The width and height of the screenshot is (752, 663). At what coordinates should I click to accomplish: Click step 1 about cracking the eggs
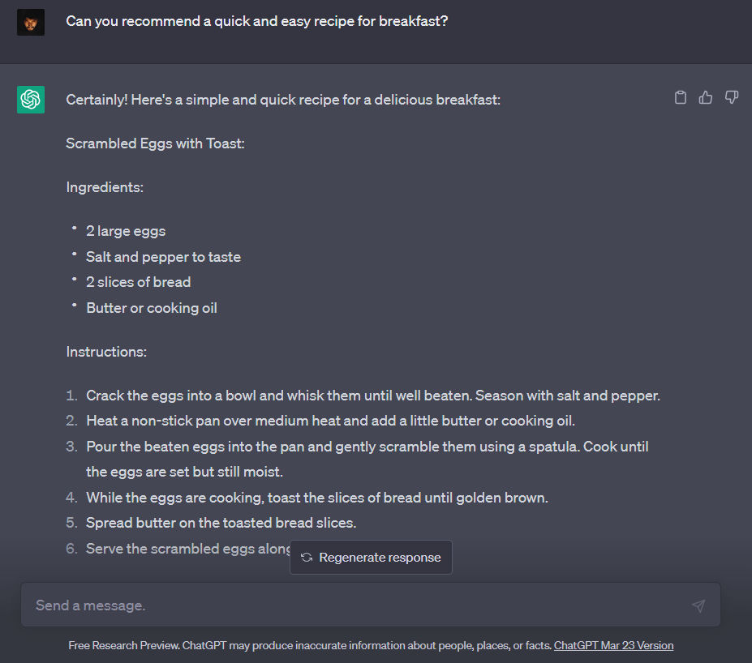[x=373, y=396]
